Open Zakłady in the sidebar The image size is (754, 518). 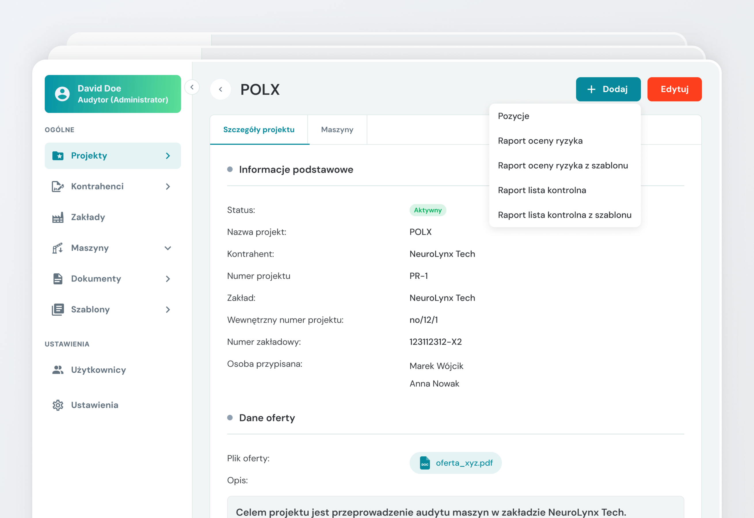pyautogui.click(x=113, y=218)
